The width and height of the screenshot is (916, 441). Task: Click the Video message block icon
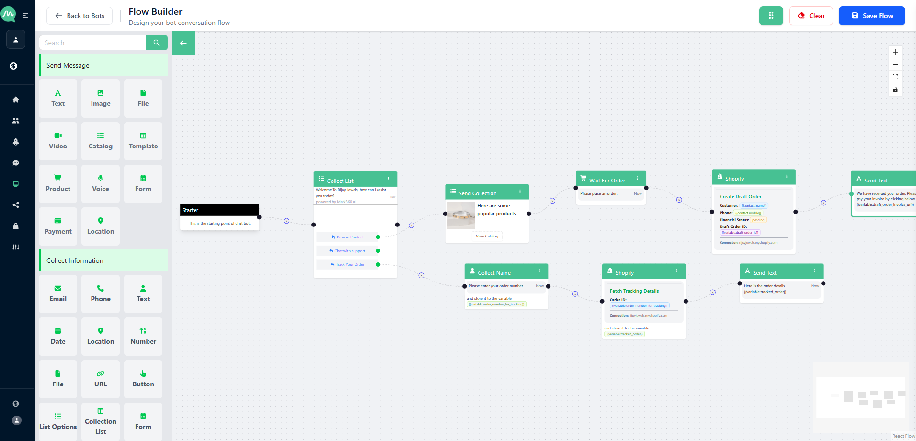(x=57, y=136)
